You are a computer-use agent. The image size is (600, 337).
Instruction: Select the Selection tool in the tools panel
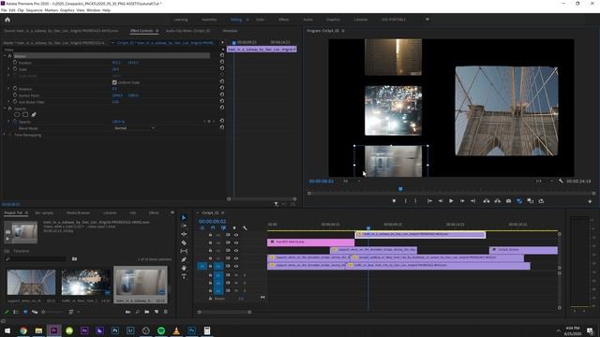(x=184, y=217)
